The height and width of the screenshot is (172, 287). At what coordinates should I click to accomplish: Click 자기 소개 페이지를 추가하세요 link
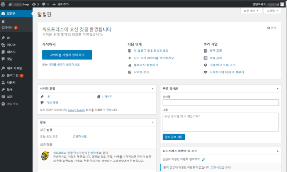tap(154, 58)
